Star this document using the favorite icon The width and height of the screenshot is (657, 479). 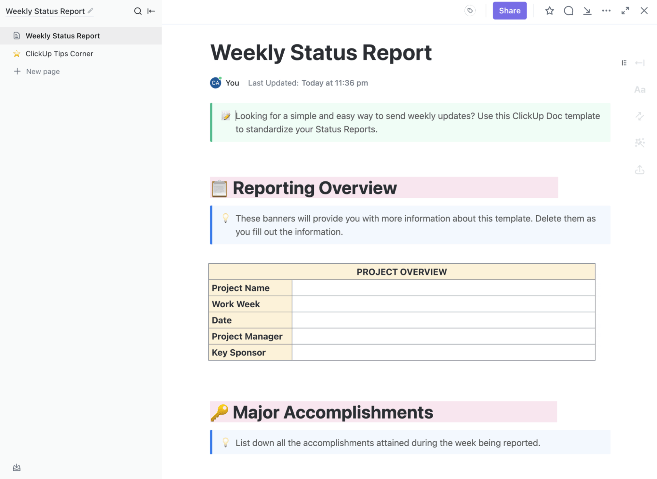(549, 11)
